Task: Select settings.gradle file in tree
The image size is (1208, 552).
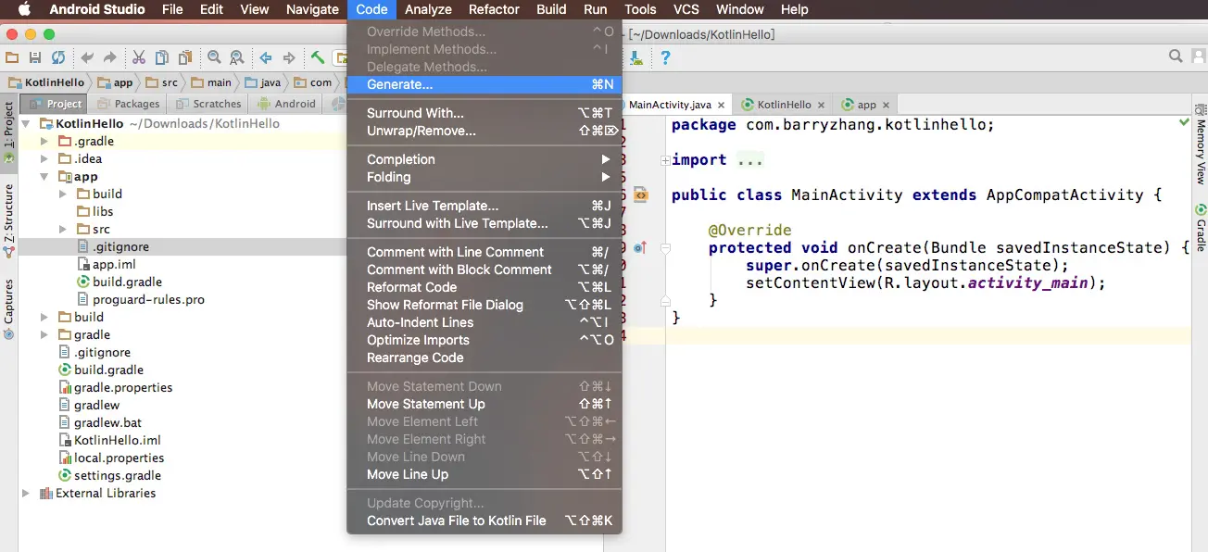Action: pos(109,476)
